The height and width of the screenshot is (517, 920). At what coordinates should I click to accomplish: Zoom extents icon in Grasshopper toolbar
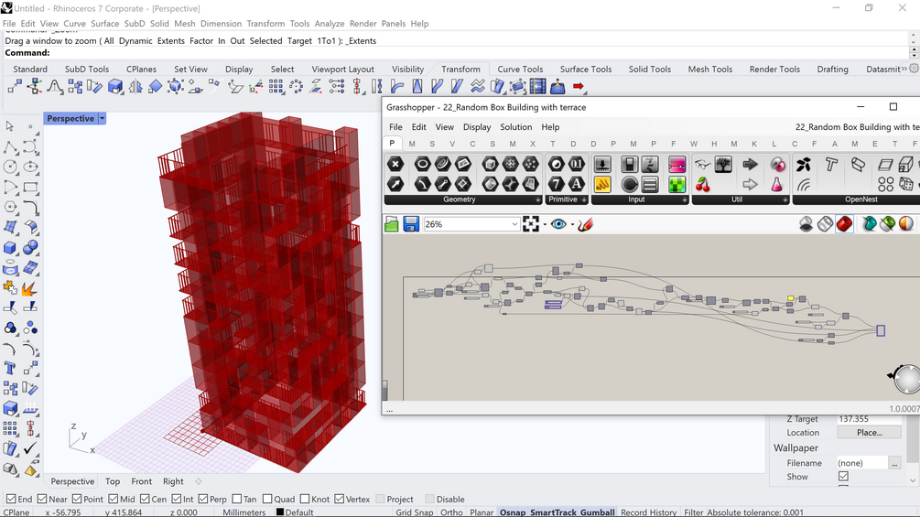[530, 224]
